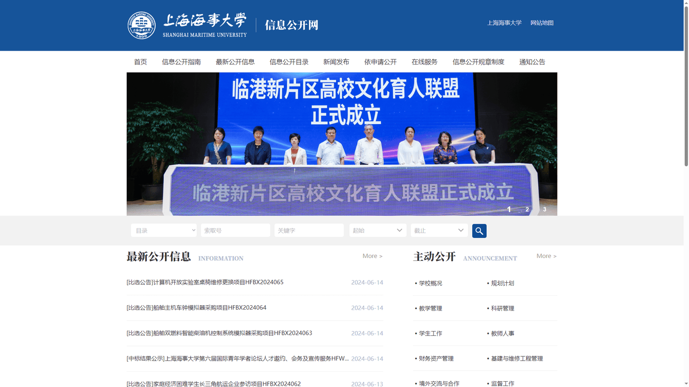Image resolution: width=689 pixels, height=387 pixels.
Task: Click 上海海事大学 link in header
Action: [504, 23]
